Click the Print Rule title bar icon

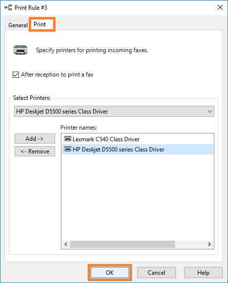(8, 8)
